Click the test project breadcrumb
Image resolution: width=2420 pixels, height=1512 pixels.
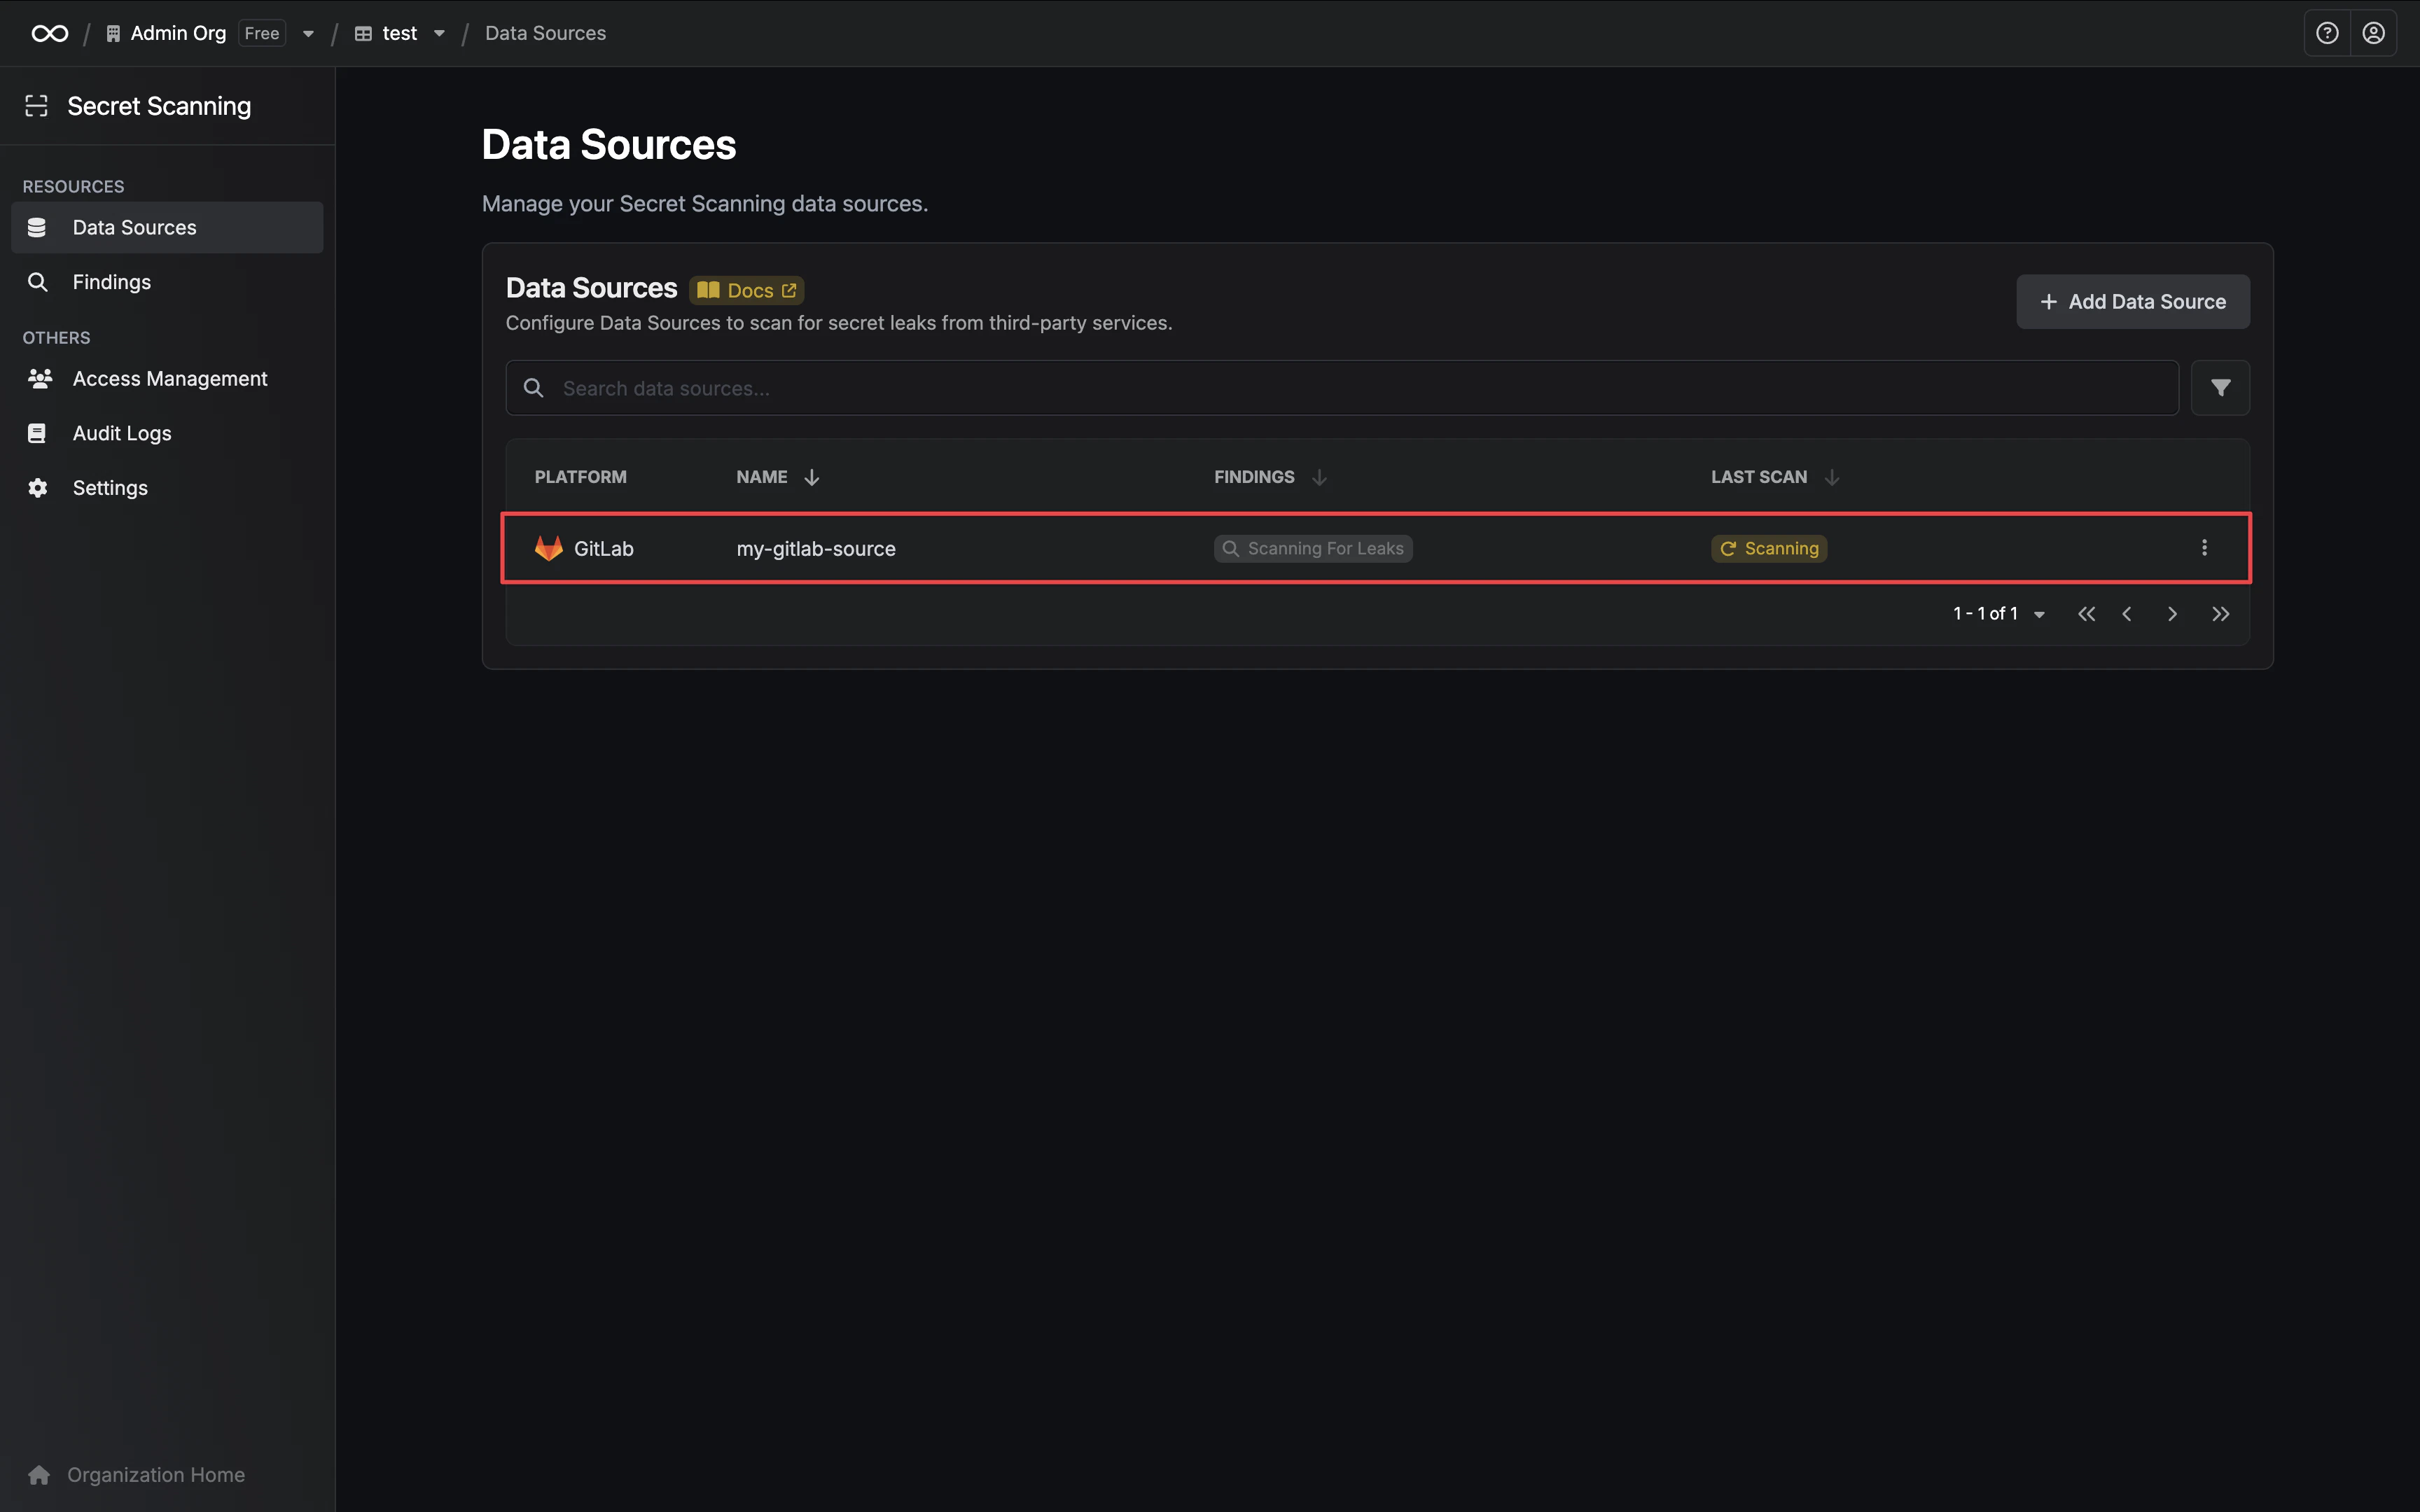point(400,33)
